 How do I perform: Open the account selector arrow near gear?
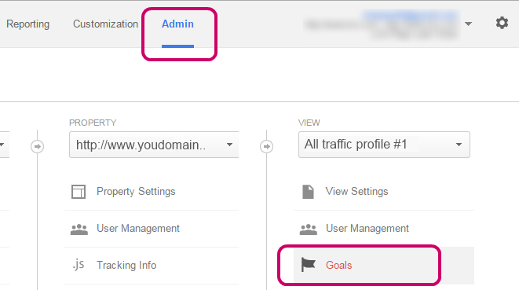468,24
